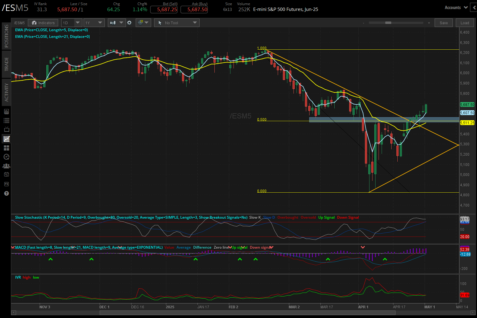Viewport: 477px width, 318px height.
Task: Click the blue support zone rectangle drawing
Action: click(384, 120)
